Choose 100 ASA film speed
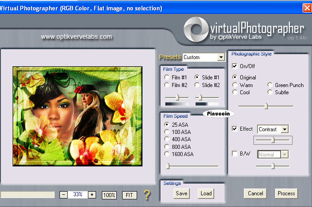Screen dimensions: 312x207 point(167,132)
